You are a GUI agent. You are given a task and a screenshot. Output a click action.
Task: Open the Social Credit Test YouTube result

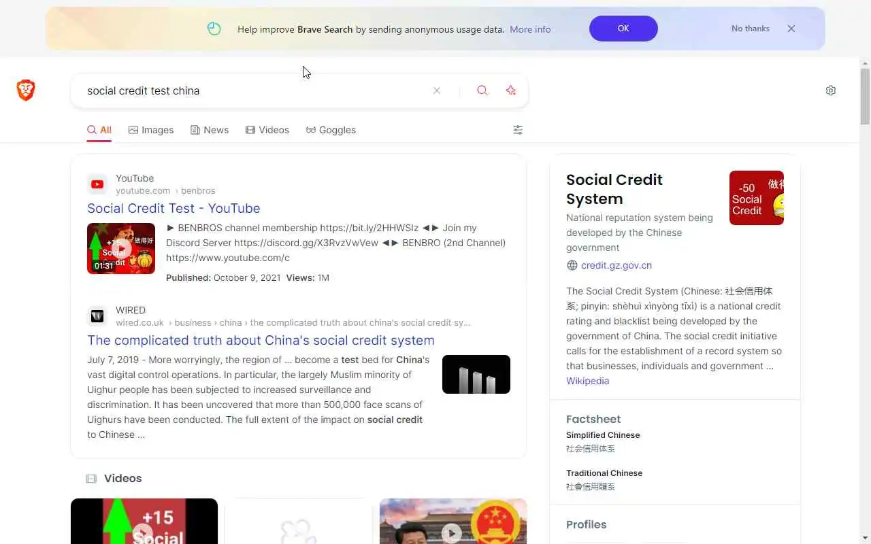click(x=174, y=208)
